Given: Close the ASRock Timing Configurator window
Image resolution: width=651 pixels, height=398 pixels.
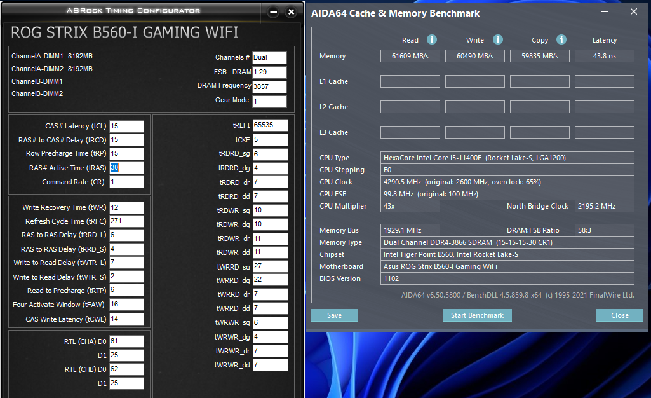Looking at the screenshot, I should (x=292, y=12).
